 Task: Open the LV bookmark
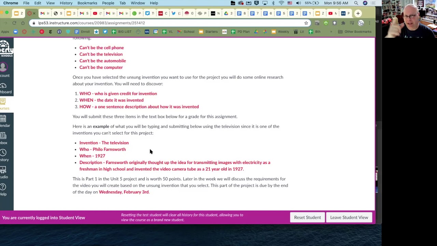[299, 31]
